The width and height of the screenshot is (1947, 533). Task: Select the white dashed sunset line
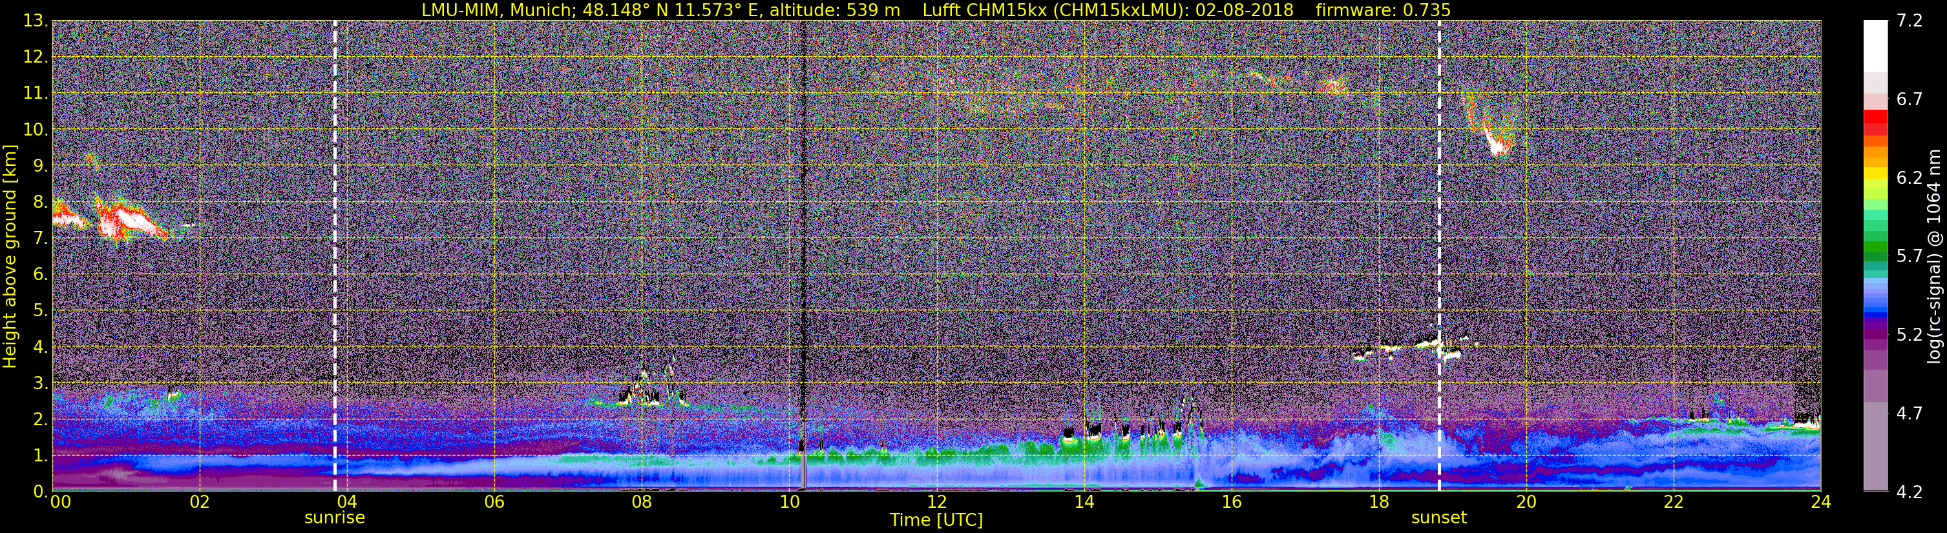1439,256
